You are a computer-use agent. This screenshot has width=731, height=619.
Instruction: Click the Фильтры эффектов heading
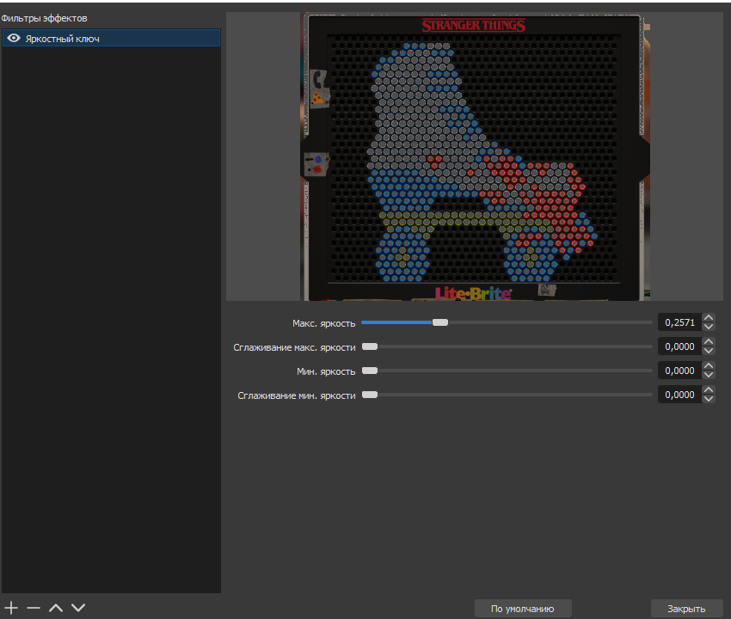(44, 18)
